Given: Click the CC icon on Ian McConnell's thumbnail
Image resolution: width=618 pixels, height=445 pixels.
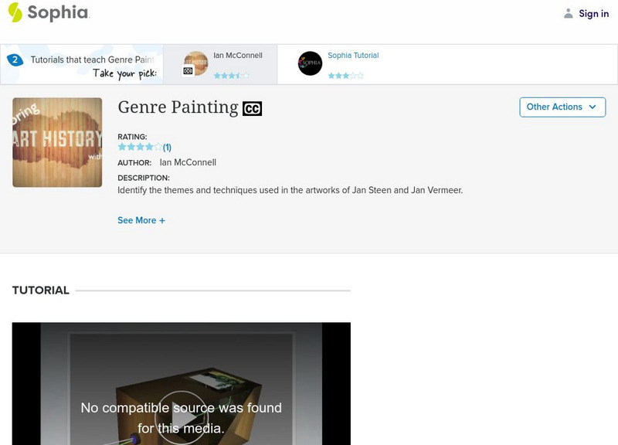Looking at the screenshot, I should coord(187,71).
